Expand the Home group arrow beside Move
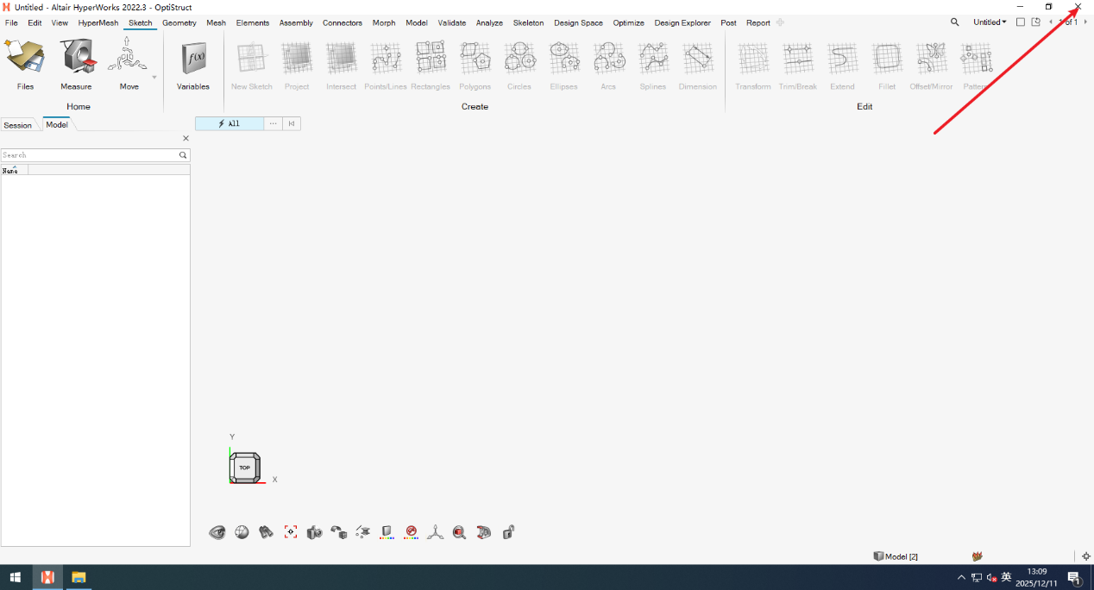The height and width of the screenshot is (590, 1094). 154,78
